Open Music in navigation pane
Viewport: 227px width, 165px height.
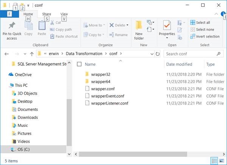click(x=20, y=125)
